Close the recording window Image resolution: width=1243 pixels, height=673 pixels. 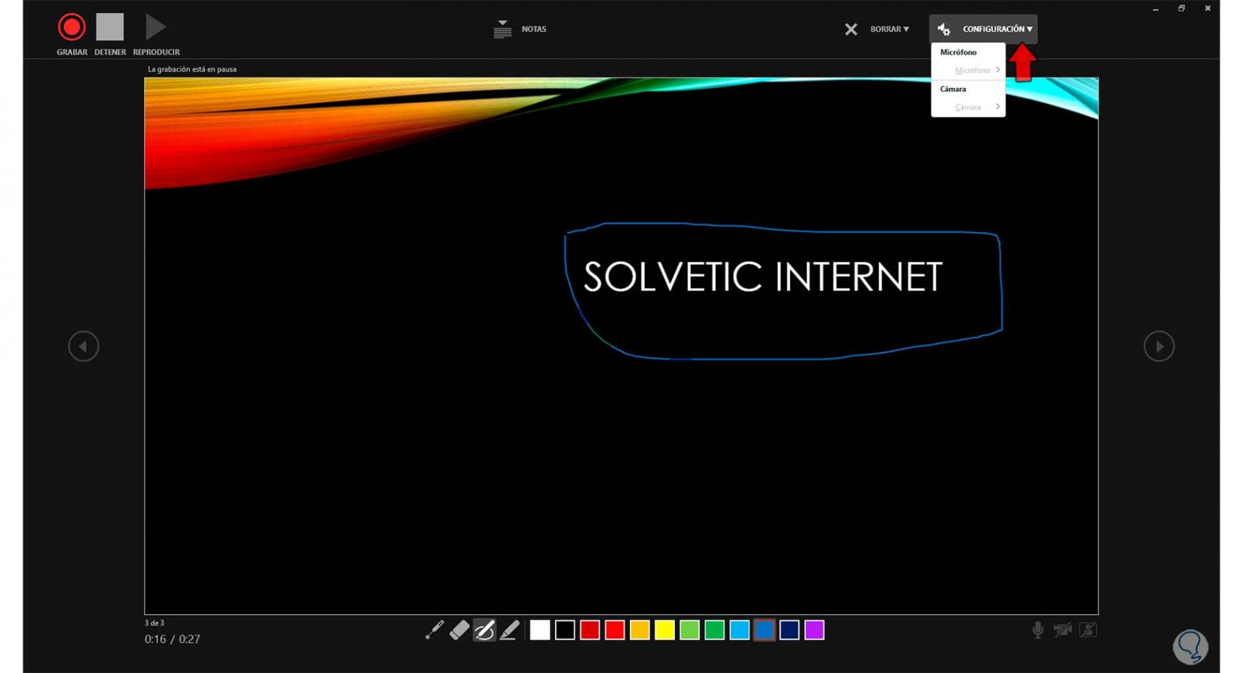tap(1208, 9)
